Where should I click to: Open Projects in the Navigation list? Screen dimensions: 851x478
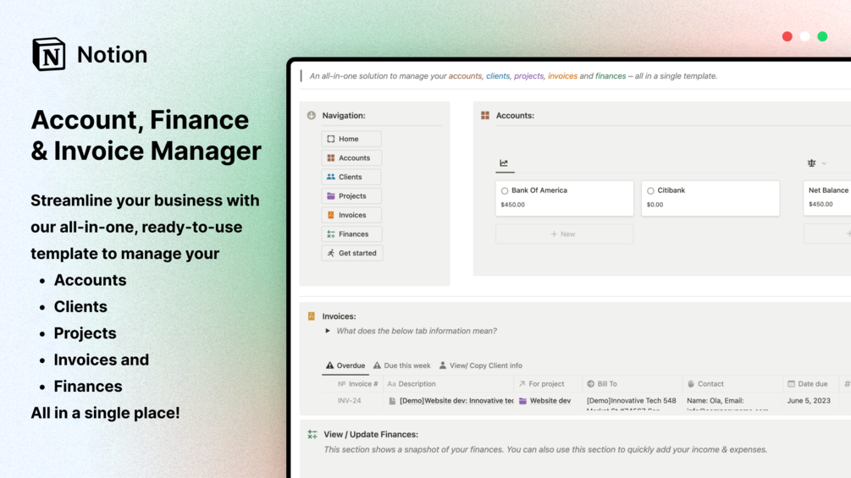pyautogui.click(x=351, y=195)
